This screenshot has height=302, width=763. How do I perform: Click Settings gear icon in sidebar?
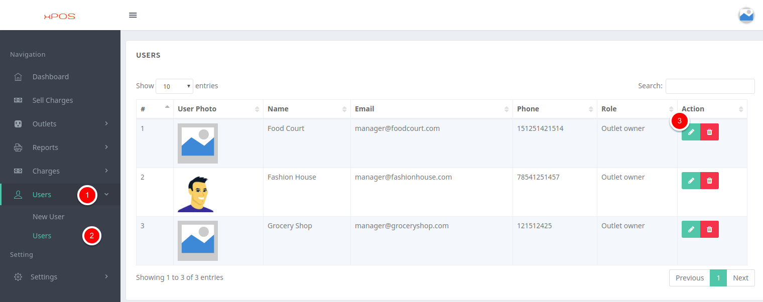(18, 277)
